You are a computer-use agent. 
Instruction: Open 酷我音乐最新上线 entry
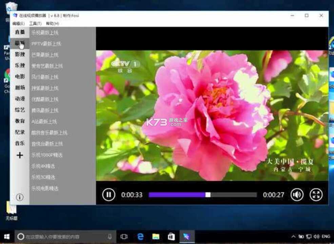tap(50, 133)
